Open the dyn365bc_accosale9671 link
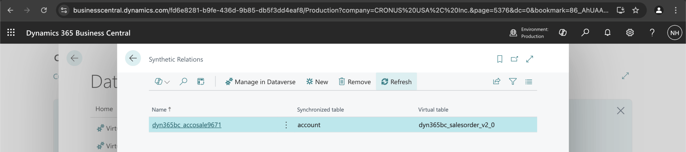This screenshot has width=686, height=152. (187, 125)
